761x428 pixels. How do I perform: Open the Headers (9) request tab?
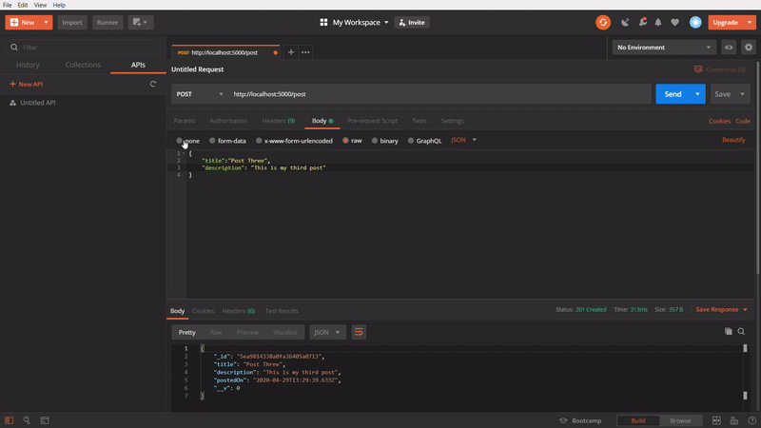(x=279, y=121)
